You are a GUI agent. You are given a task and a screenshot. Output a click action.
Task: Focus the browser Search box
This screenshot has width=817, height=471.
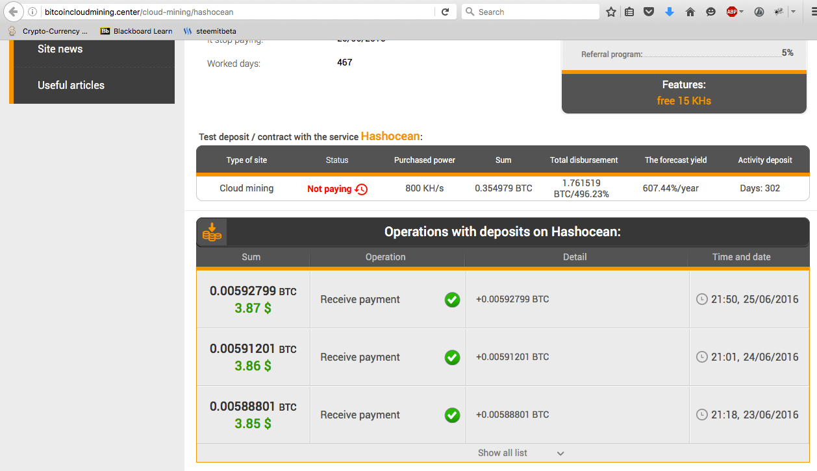tap(531, 12)
